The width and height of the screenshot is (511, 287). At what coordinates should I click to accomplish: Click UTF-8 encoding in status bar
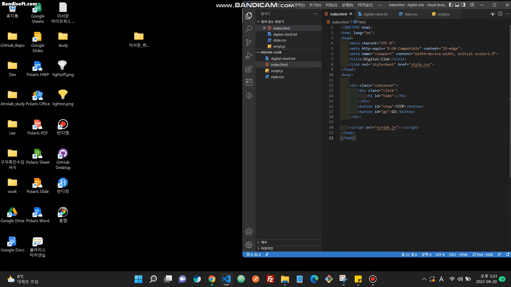point(440,255)
